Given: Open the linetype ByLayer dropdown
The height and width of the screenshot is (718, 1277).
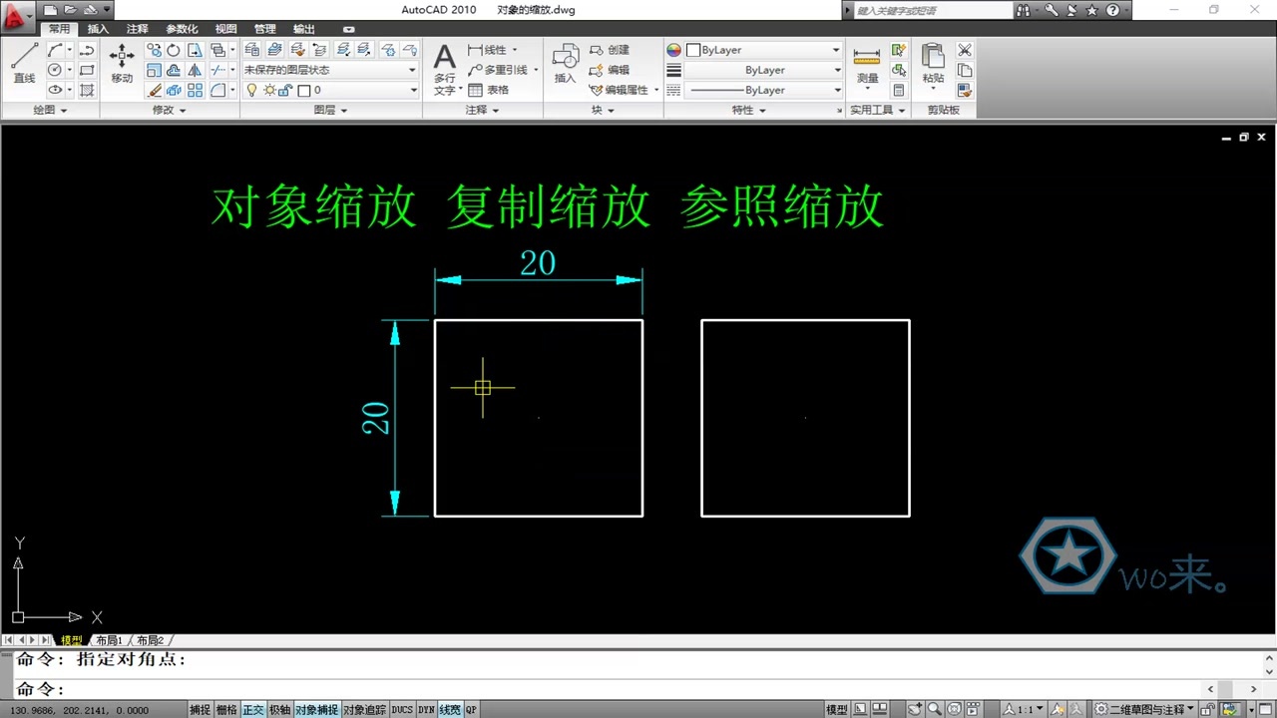Looking at the screenshot, I should tap(763, 90).
